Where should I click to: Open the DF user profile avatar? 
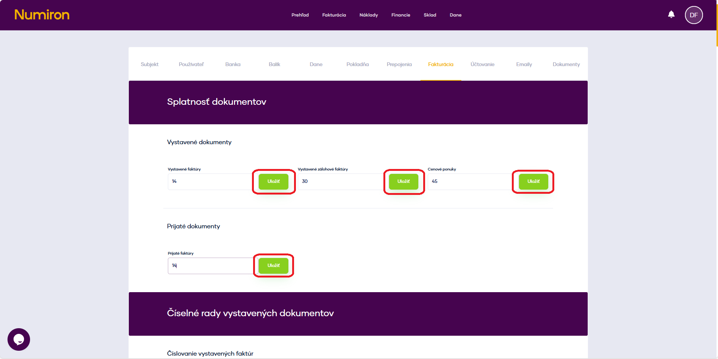693,15
